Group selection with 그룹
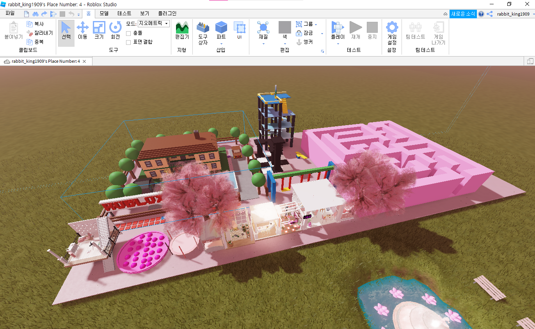 (x=304, y=24)
